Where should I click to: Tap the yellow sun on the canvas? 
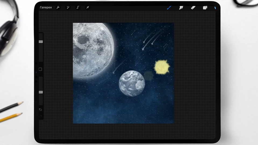click(x=162, y=67)
